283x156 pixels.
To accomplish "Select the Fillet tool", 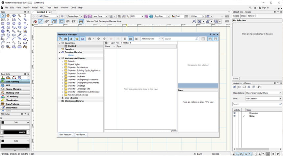I will point(8,39).
